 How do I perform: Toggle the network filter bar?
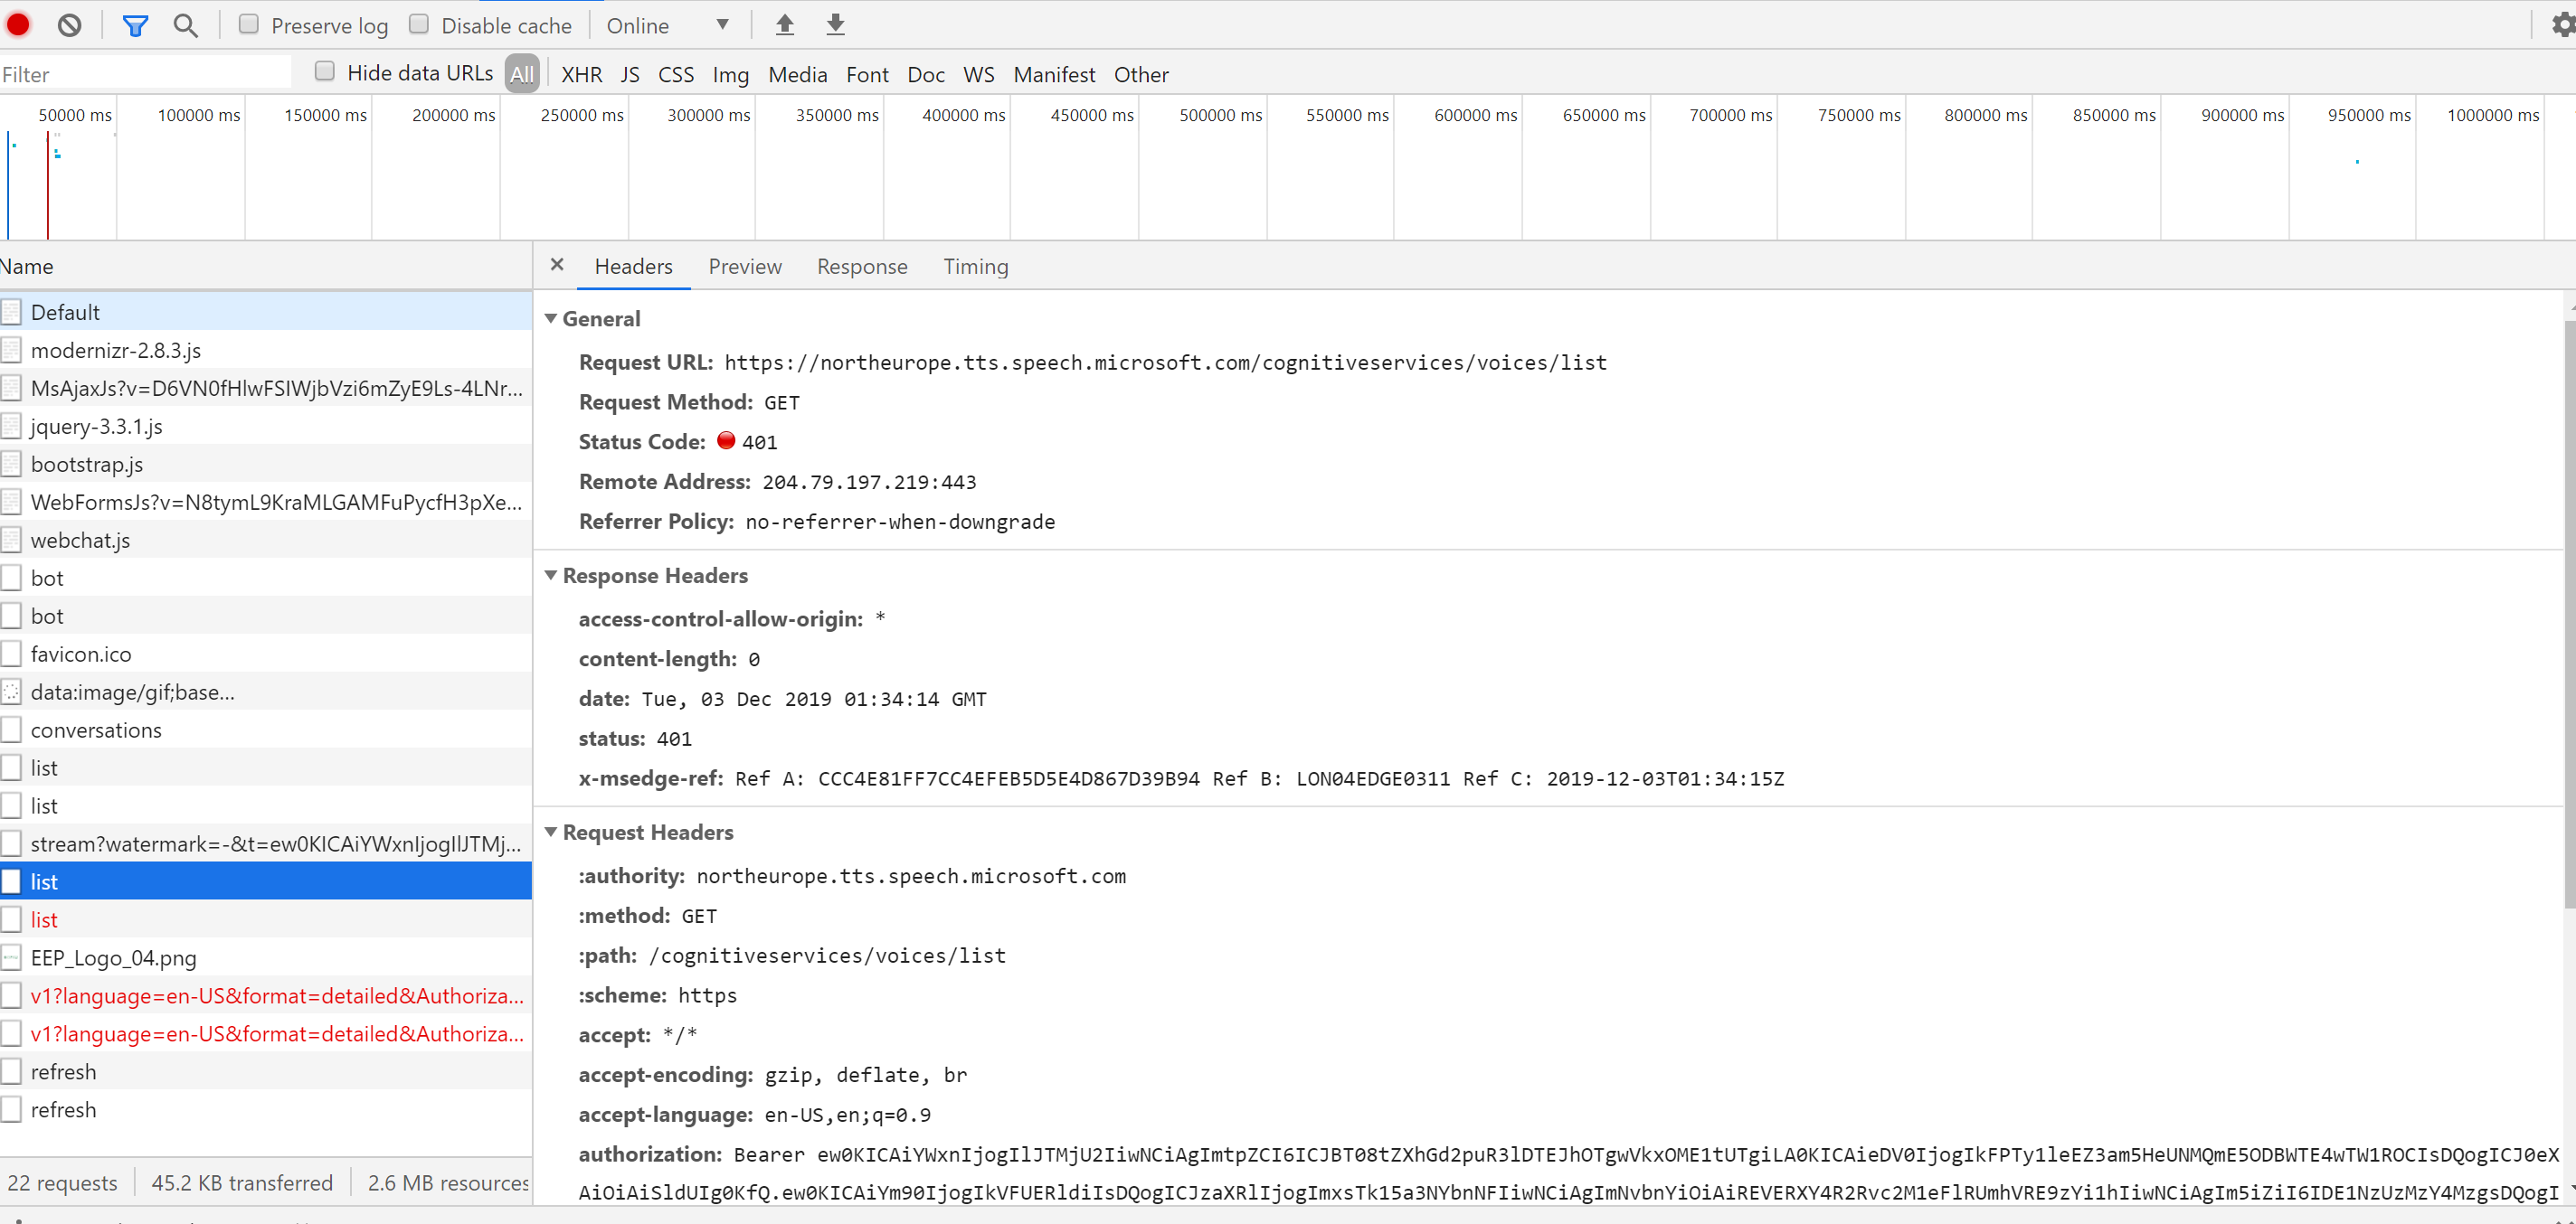(x=135, y=24)
